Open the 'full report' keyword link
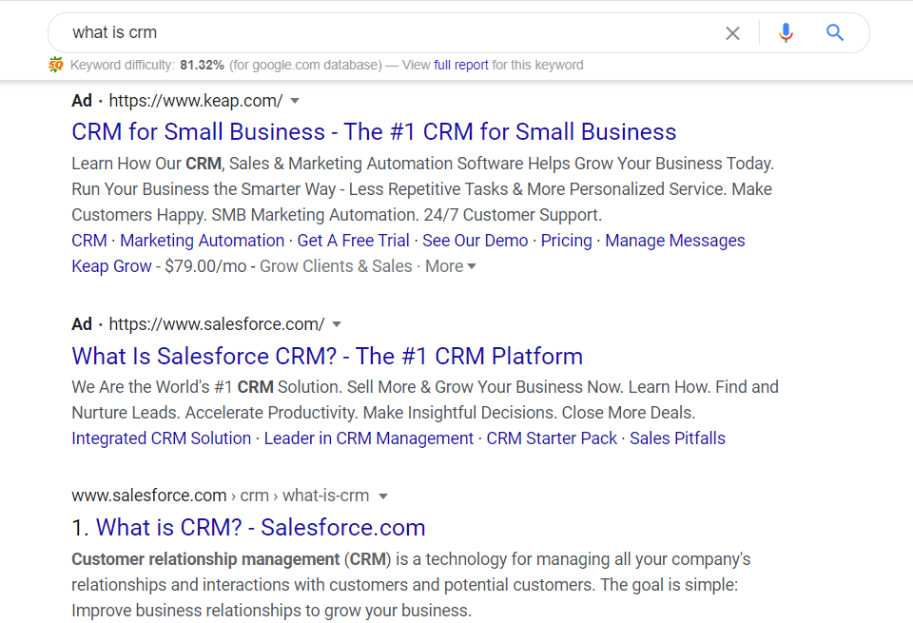The width and height of the screenshot is (913, 623). pyautogui.click(x=461, y=65)
